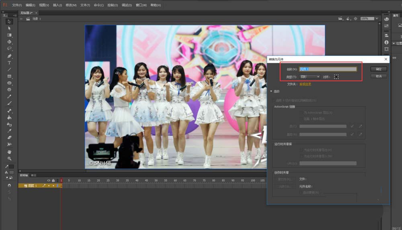The height and width of the screenshot is (230, 402).
Task: Open the 修改(M) menu
Action: (x=71, y=5)
